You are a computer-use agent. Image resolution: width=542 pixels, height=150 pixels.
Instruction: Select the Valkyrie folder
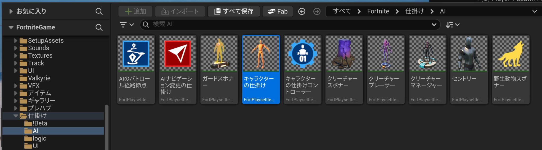[39, 78]
